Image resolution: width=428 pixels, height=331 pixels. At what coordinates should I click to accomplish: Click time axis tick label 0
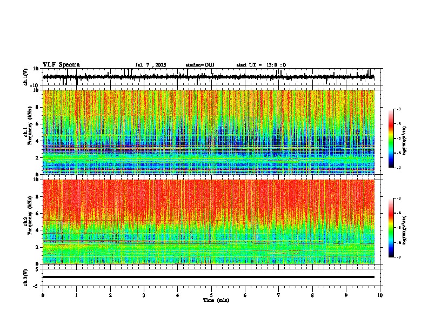pos(43,295)
